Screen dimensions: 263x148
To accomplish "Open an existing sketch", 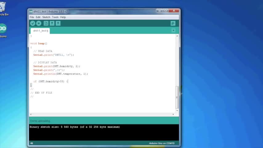I will click(52, 23).
